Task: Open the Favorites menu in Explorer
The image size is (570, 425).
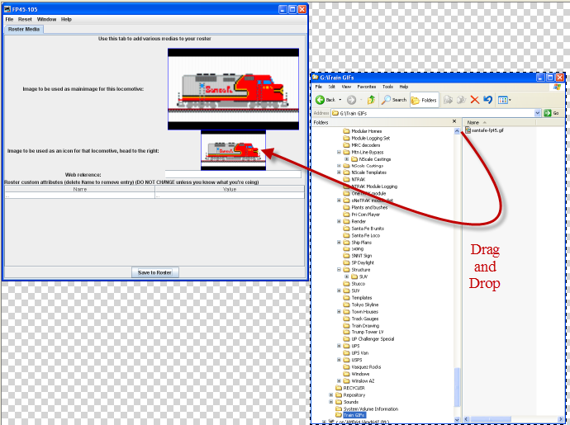Action: [366, 86]
